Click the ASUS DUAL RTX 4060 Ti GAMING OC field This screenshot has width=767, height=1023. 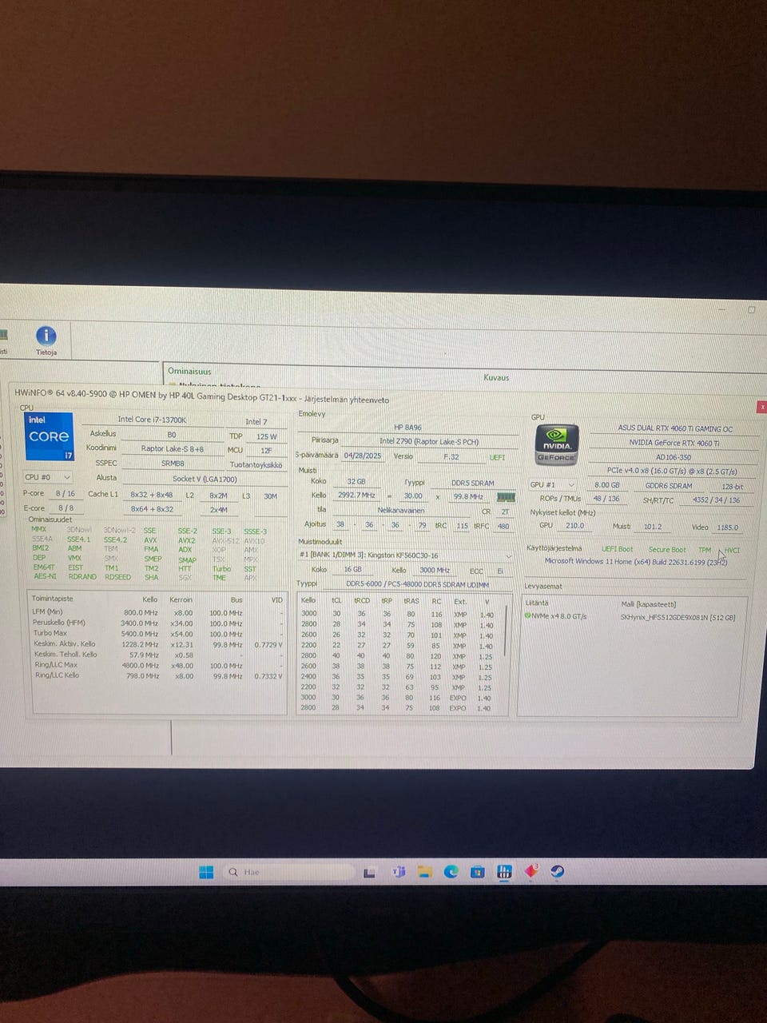pos(674,428)
